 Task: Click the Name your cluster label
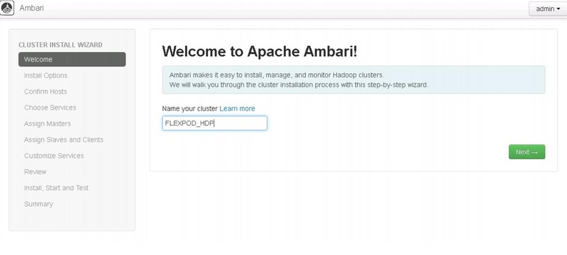[x=190, y=109]
